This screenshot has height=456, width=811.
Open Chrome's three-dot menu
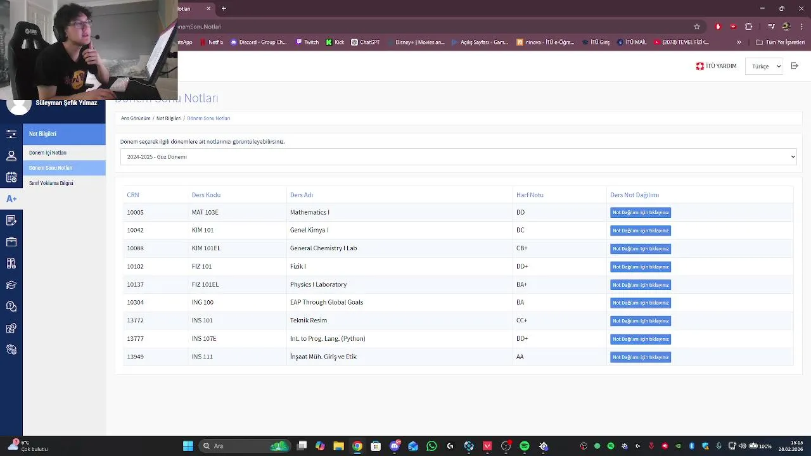point(801,27)
